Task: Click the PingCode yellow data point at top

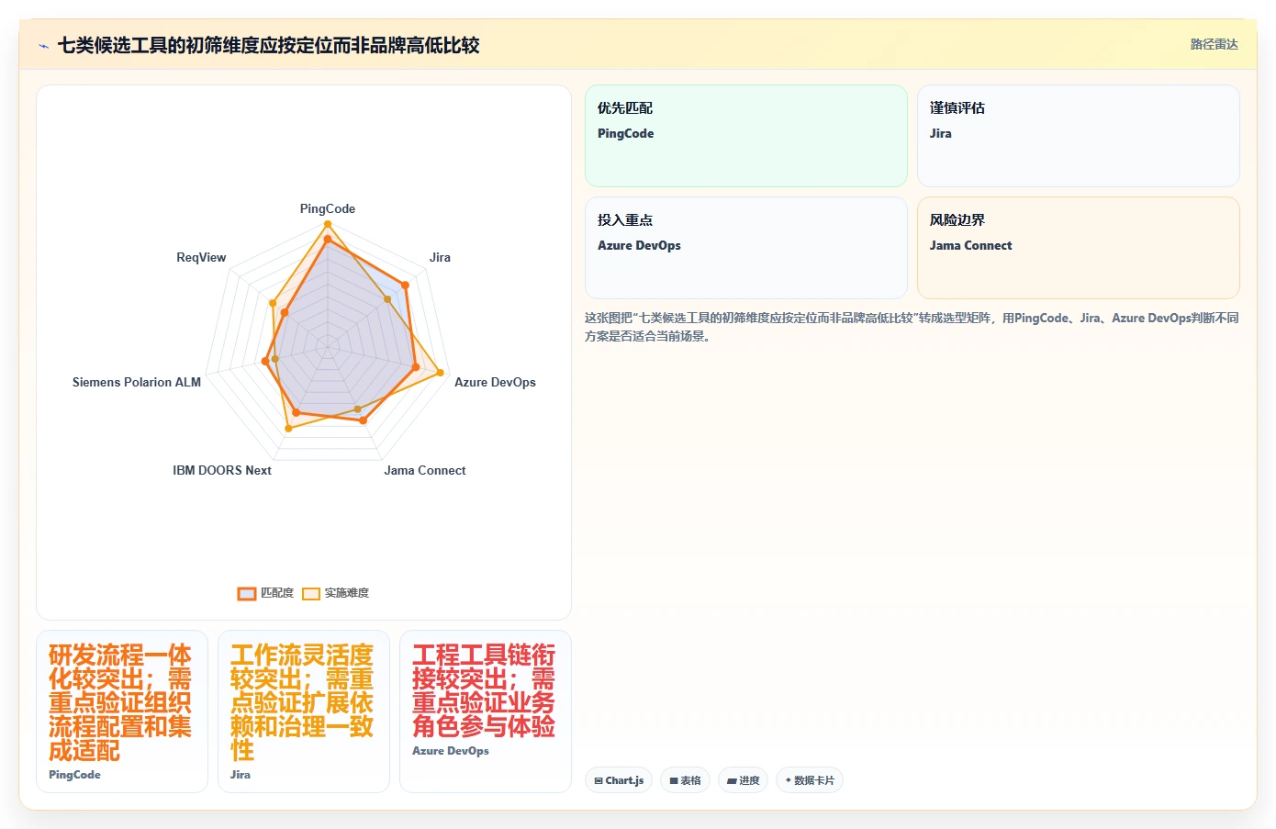Action: pos(328,224)
